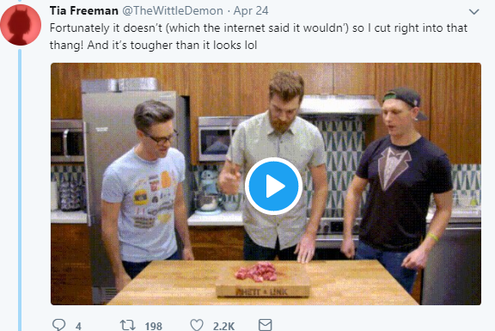This screenshot has height=331, width=495.
Task: Retweet this post using the retweet icon
Action: tap(127, 325)
